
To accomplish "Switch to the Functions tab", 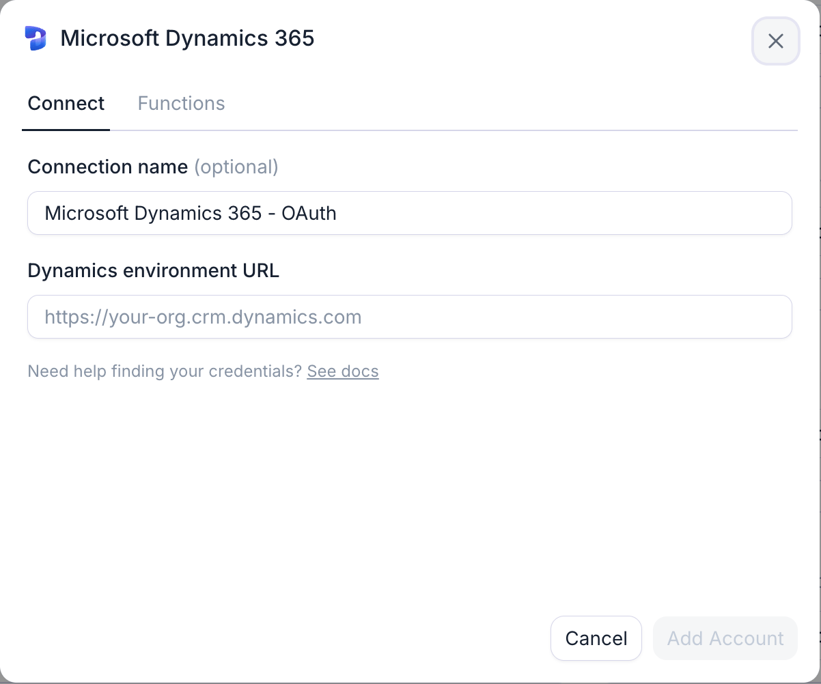I will point(181,103).
